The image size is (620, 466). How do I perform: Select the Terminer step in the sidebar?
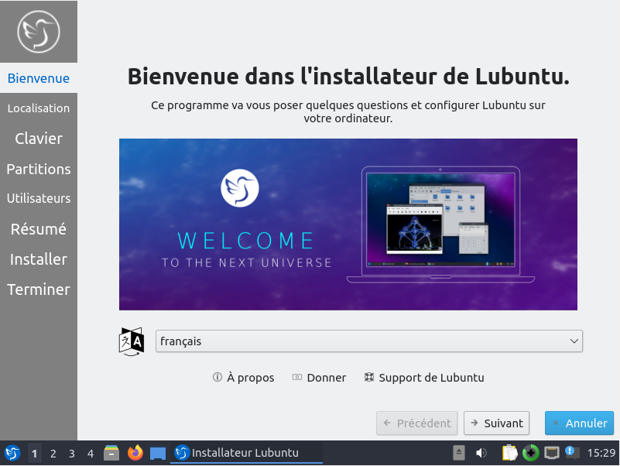point(39,290)
